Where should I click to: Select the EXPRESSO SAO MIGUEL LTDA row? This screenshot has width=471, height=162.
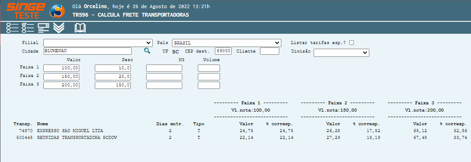[240, 130]
